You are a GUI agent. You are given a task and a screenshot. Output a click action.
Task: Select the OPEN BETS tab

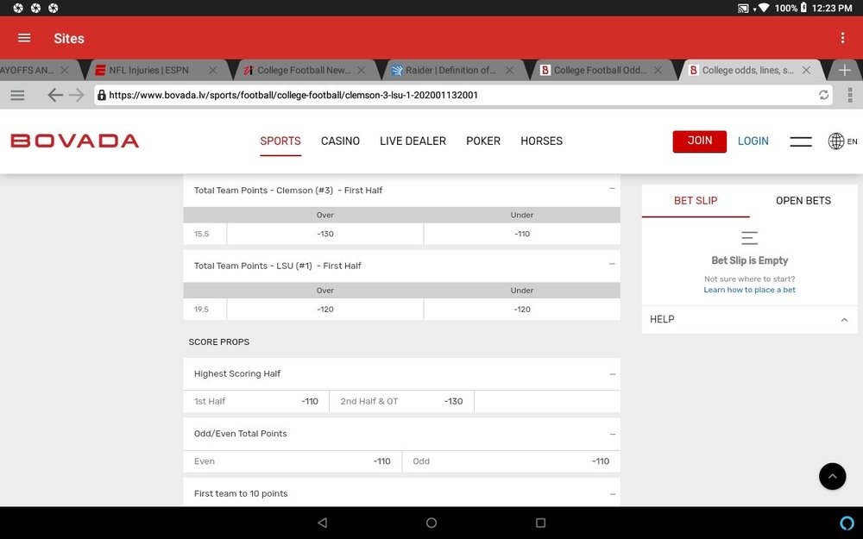point(803,201)
